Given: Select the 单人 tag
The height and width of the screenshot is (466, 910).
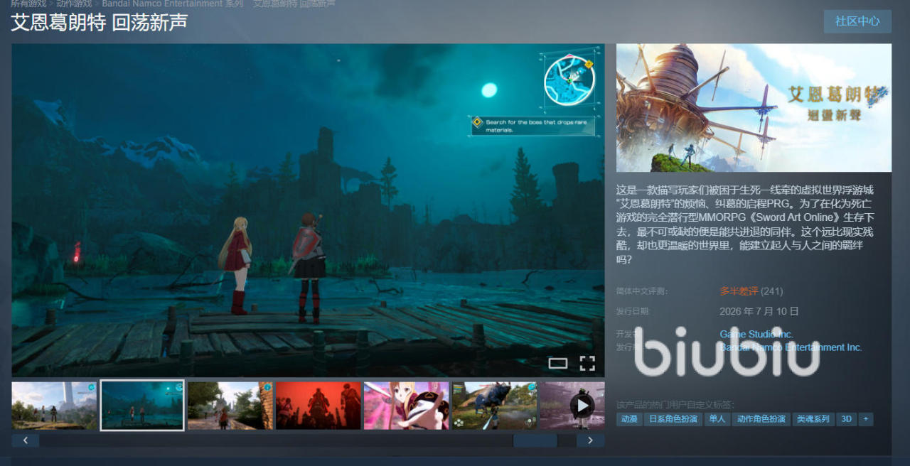Looking at the screenshot, I should [x=717, y=419].
